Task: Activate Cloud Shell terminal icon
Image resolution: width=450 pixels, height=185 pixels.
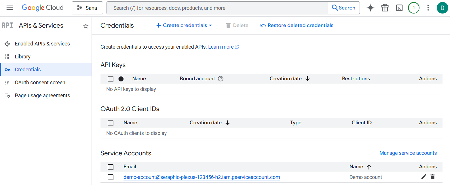Action: (x=399, y=8)
